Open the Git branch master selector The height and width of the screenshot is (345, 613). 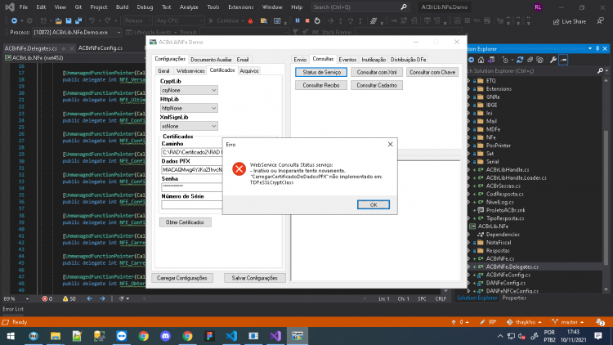click(x=568, y=322)
